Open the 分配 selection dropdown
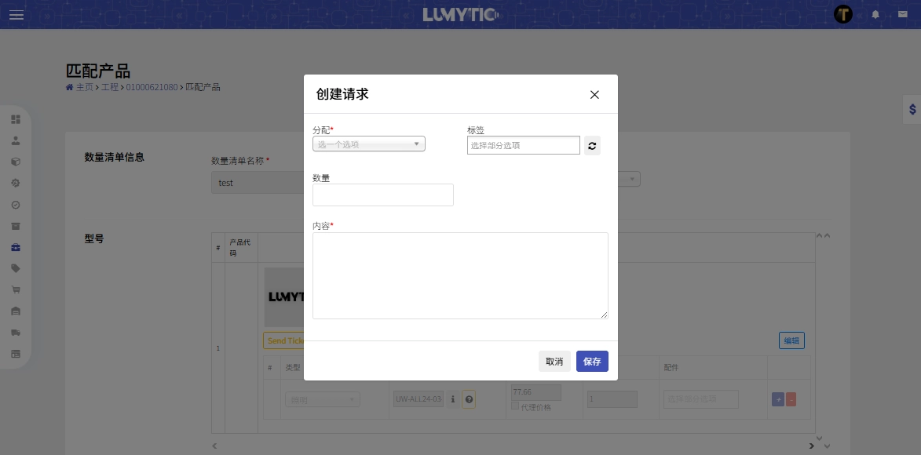Screen dimensions: 921x455 tap(368, 144)
